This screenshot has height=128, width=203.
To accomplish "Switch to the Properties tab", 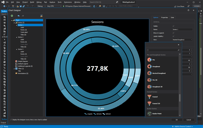I will pos(164,17).
